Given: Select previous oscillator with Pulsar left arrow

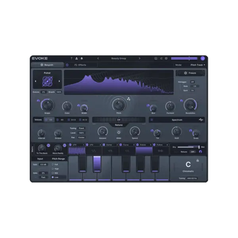Looking at the screenshot, I should [x=36, y=81].
